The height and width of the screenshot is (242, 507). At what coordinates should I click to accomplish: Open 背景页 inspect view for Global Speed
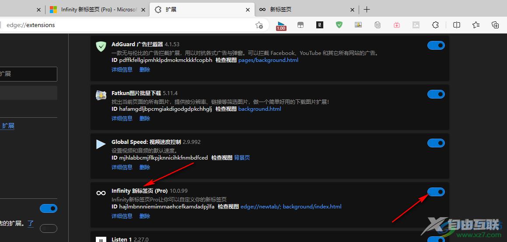[242, 158]
